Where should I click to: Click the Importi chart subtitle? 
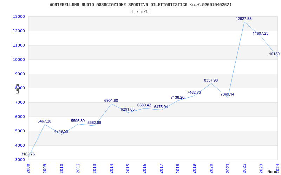(x=140, y=12)
